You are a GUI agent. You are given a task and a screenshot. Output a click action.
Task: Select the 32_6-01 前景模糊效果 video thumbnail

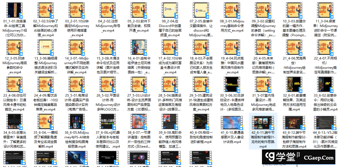294,85
